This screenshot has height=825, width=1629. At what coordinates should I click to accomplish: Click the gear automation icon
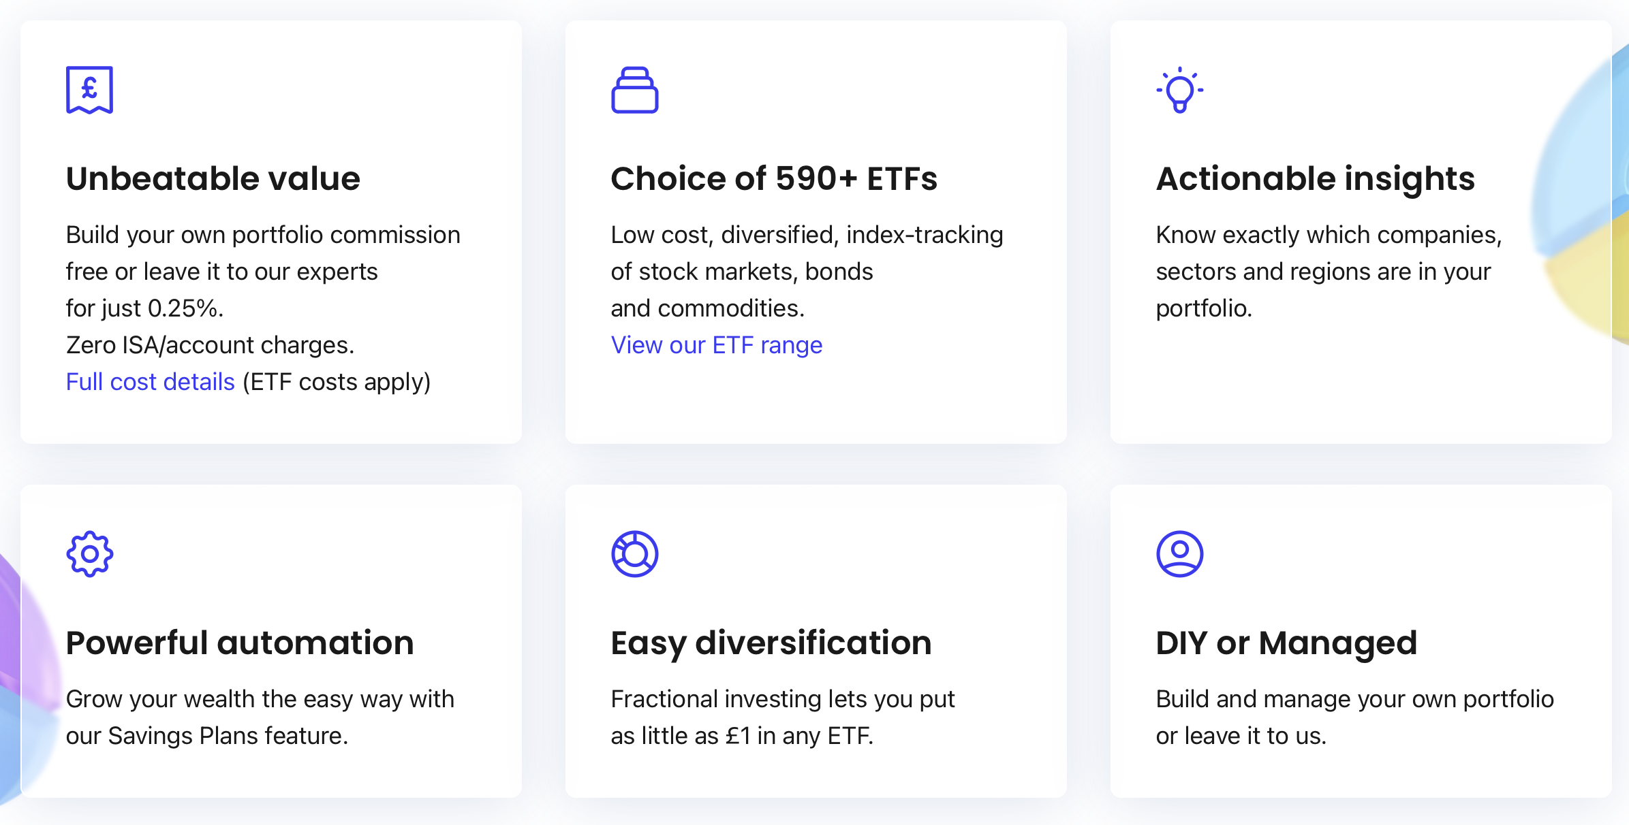(x=89, y=554)
